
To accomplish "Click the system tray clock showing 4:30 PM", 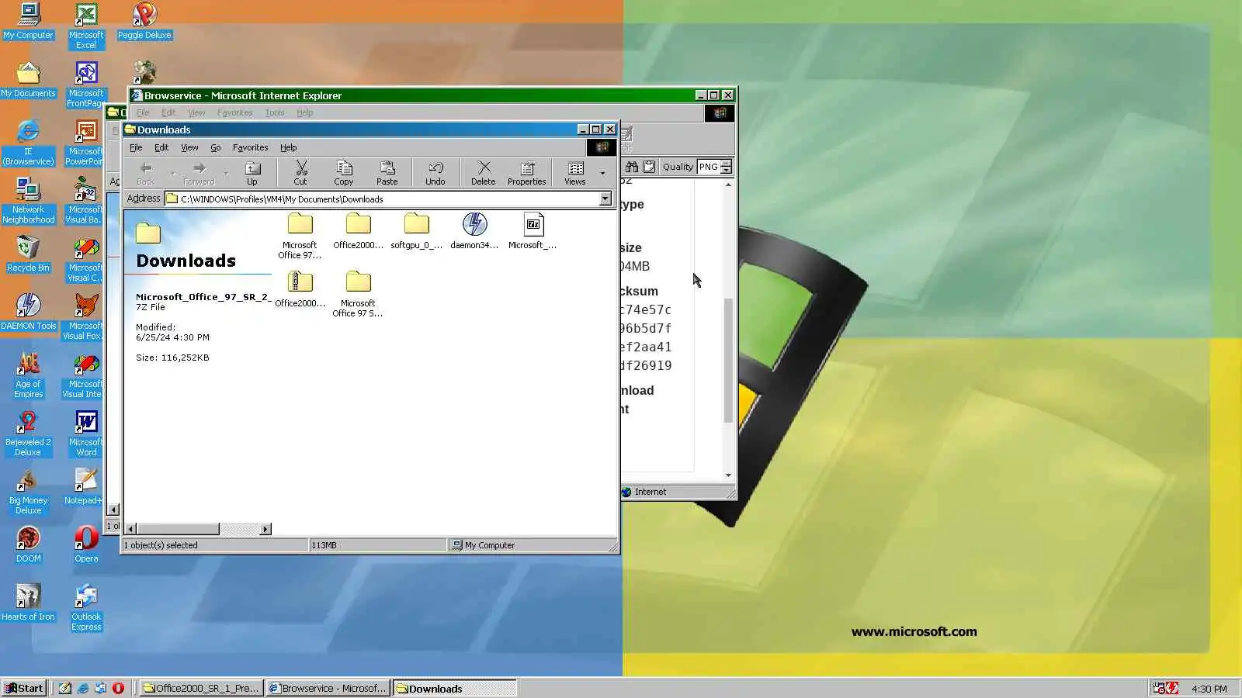I will [x=1209, y=689].
